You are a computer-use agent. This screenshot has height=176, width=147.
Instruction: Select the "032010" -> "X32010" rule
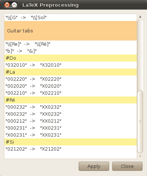(71, 65)
